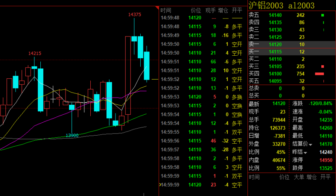The width and height of the screenshot is (336, 196).
Task: Click the 买四 price 14100
Action: point(275,74)
